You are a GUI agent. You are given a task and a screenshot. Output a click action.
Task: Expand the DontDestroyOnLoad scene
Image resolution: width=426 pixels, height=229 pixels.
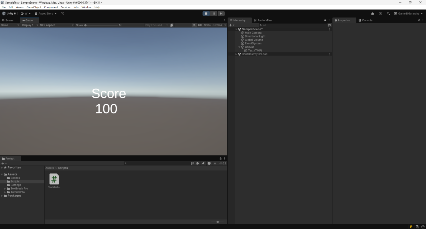(236, 54)
